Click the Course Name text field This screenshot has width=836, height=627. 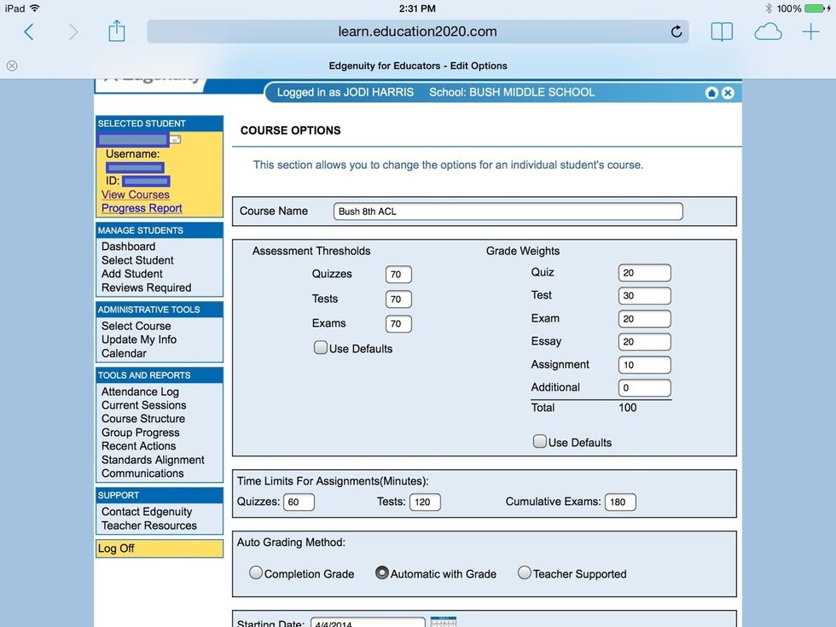[508, 212]
